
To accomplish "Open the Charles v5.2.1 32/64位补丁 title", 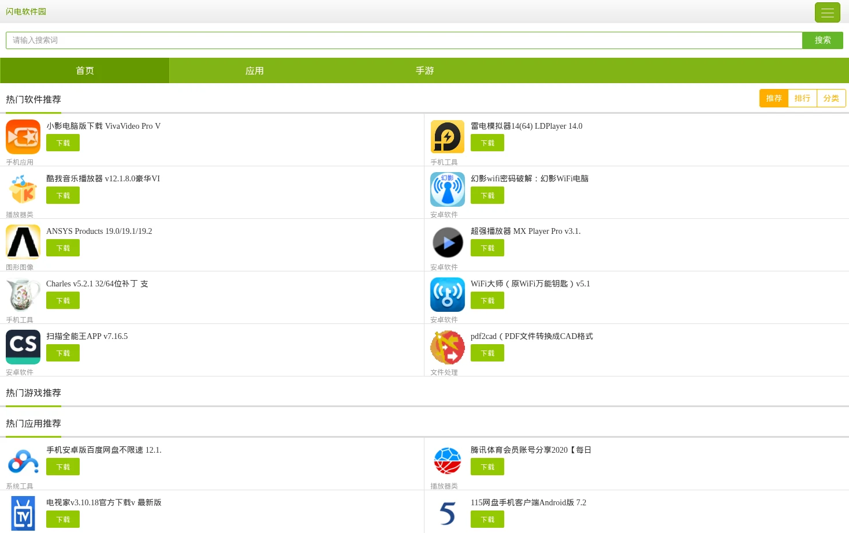I will (97, 284).
